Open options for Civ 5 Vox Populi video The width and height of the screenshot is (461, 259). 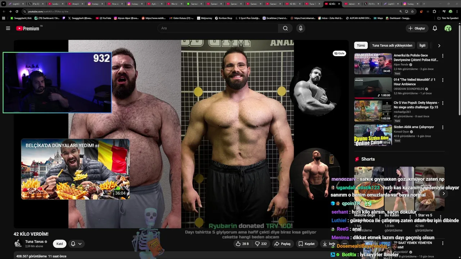pos(443,103)
